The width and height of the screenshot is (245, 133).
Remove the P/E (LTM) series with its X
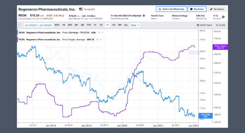[102, 33]
